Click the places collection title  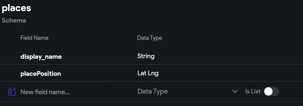click(x=16, y=8)
